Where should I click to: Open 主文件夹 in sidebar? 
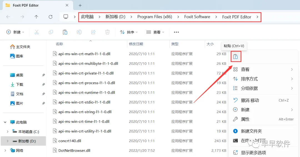(20, 47)
